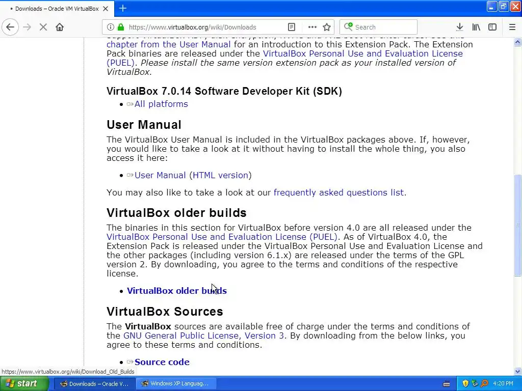The width and height of the screenshot is (522, 391).
Task: Show site information for virtualbox.org
Action: tap(111, 27)
